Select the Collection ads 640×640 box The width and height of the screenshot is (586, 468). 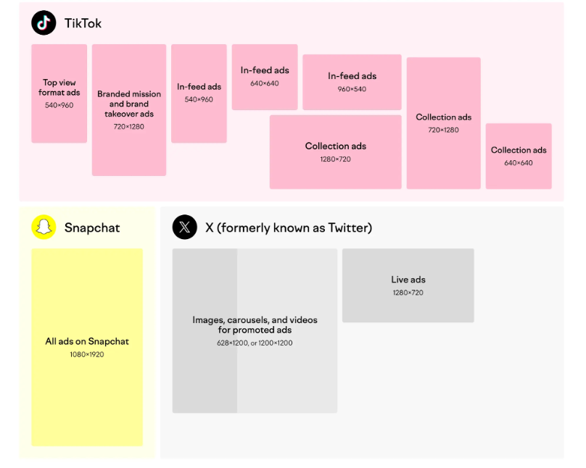[x=519, y=156]
